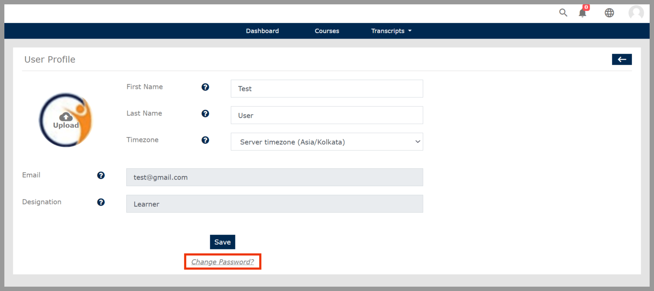The width and height of the screenshot is (654, 291).
Task: Expand the Timezone dropdown
Action: pos(326,142)
